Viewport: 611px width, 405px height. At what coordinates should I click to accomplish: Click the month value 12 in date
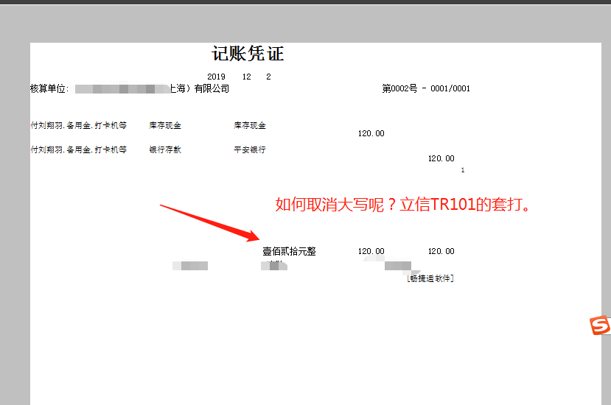point(247,77)
